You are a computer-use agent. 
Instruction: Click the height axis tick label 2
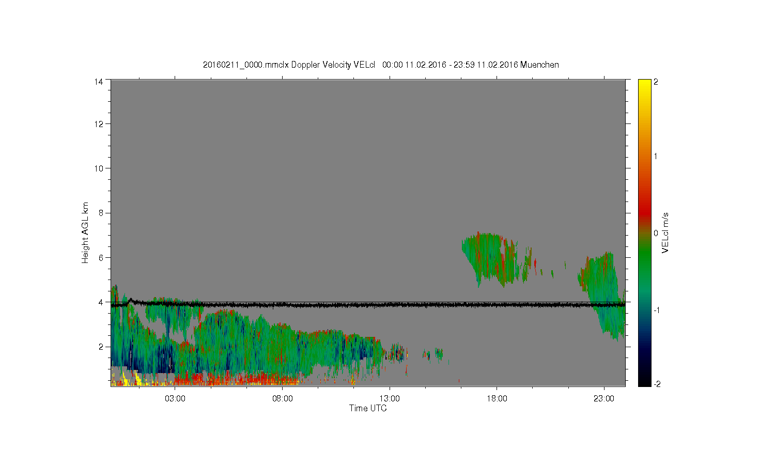(x=101, y=347)
